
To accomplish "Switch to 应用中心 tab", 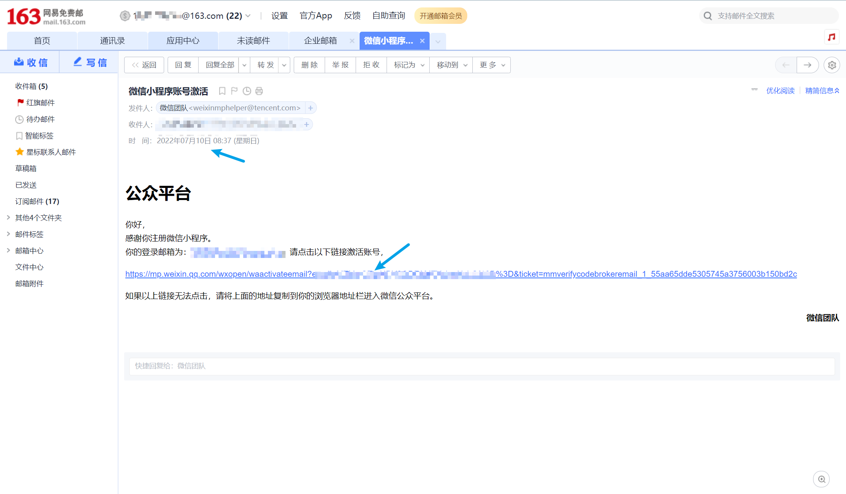I will (x=183, y=41).
